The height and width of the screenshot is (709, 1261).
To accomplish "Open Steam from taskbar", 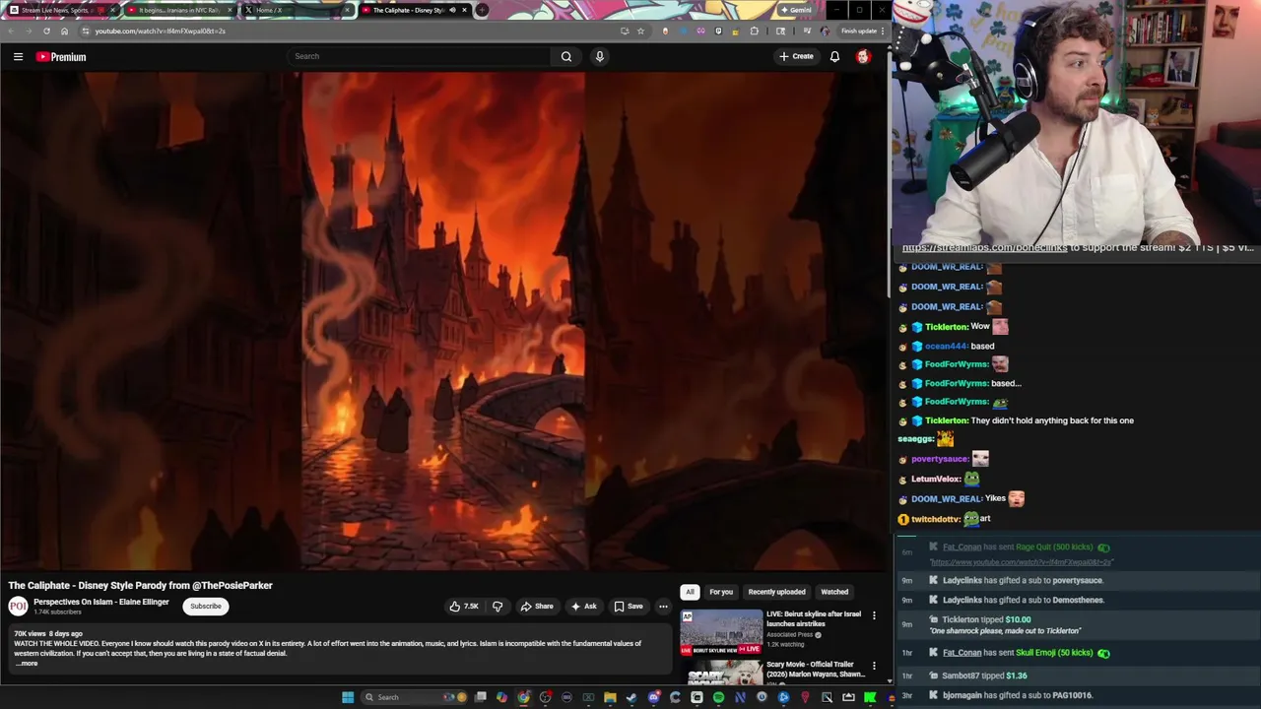I will tap(631, 697).
